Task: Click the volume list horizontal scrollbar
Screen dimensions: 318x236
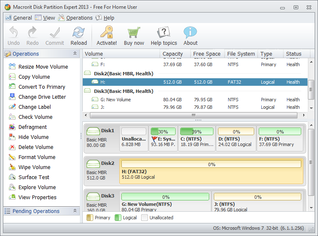Action: 194,115
